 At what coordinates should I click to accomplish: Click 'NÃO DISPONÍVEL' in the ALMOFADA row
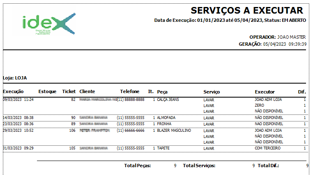269,117
